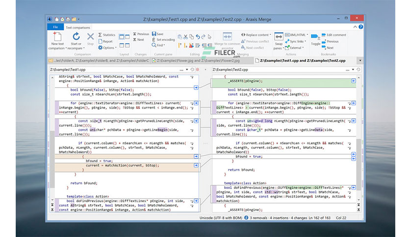Screen dimensions: 410x237
Task: Open the External dropdown
Action: coord(294,48)
